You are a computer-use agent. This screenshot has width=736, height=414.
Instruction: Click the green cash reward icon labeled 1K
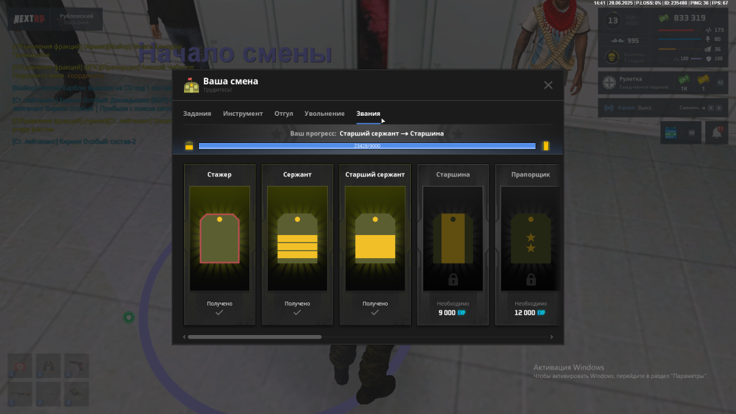pyautogui.click(x=684, y=80)
